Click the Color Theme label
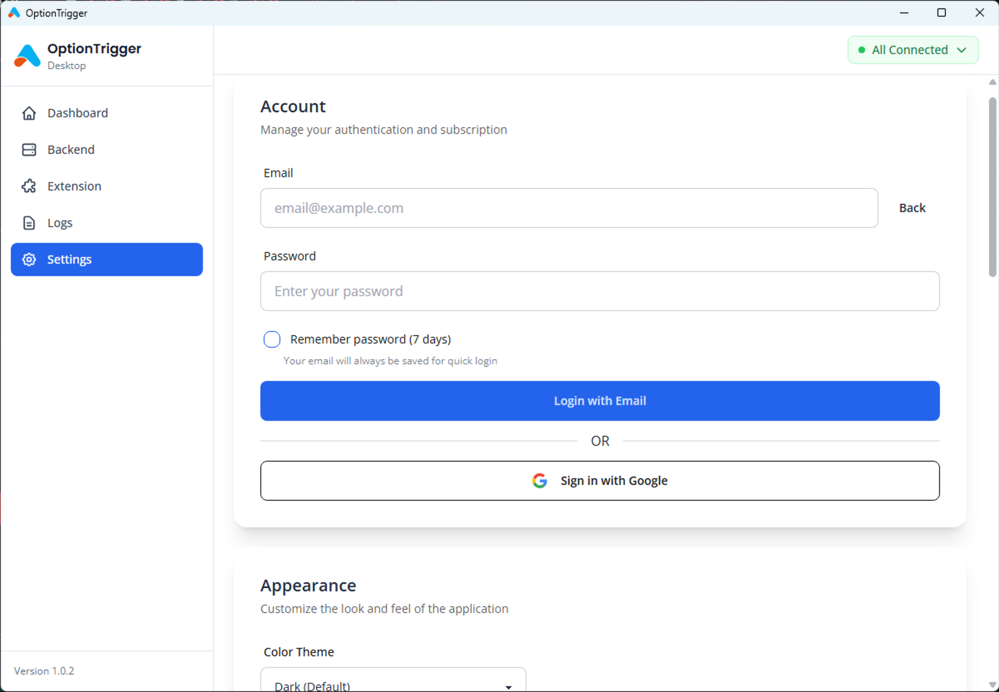 299,652
